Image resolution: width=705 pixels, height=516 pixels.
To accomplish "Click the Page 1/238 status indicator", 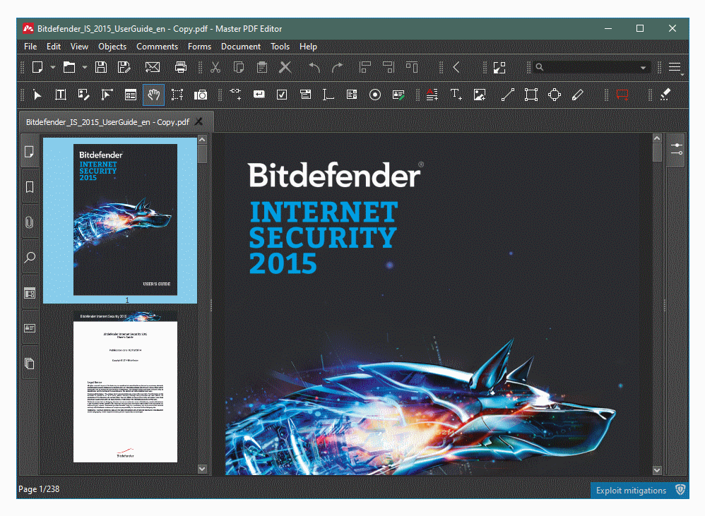I will [39, 489].
